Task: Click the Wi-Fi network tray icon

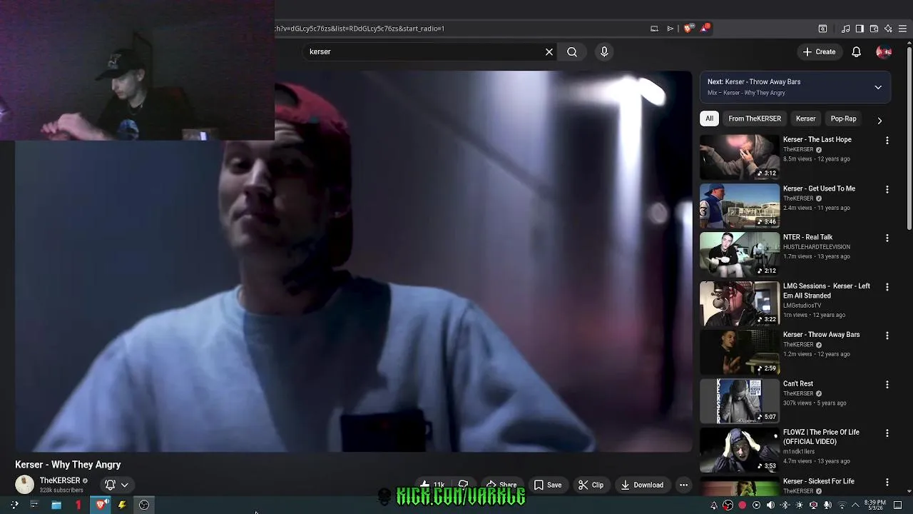Action: [x=842, y=505]
